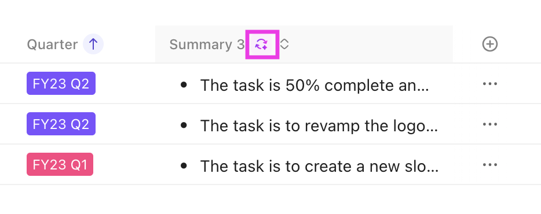Click the Quarter column header label

coord(53,45)
